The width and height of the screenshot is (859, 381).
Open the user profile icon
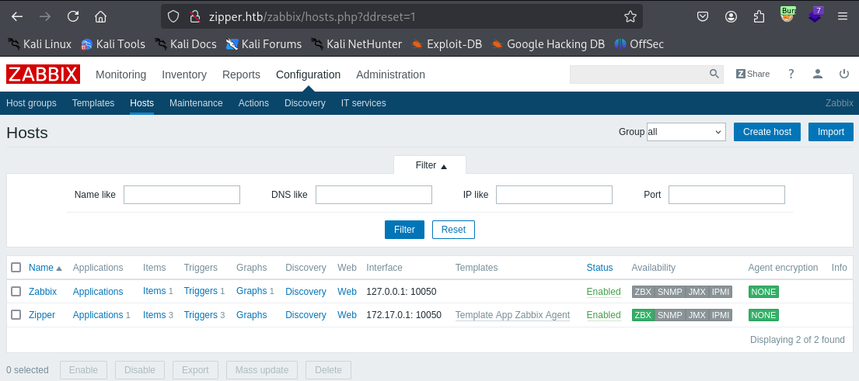[x=817, y=74]
